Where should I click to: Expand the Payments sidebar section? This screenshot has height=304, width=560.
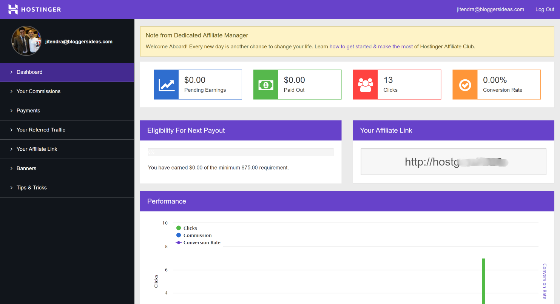tap(28, 110)
